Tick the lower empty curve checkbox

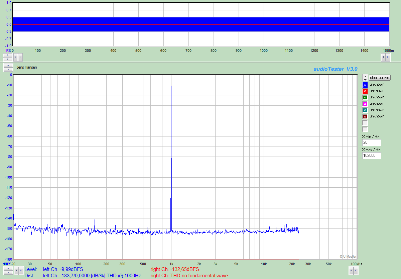click(365, 129)
